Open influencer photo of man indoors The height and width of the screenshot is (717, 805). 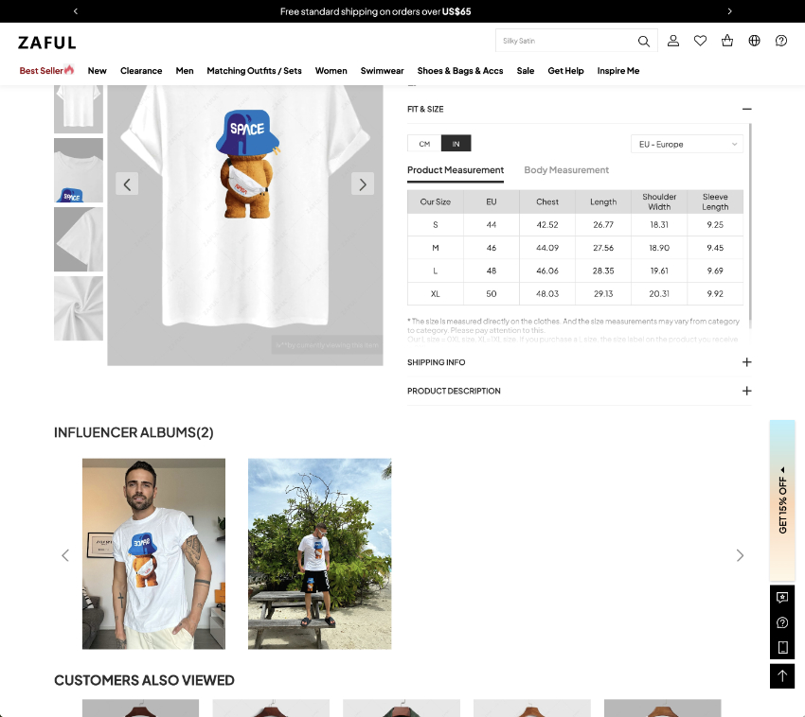click(x=153, y=554)
